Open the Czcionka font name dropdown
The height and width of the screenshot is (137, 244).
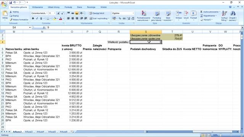[47, 13]
